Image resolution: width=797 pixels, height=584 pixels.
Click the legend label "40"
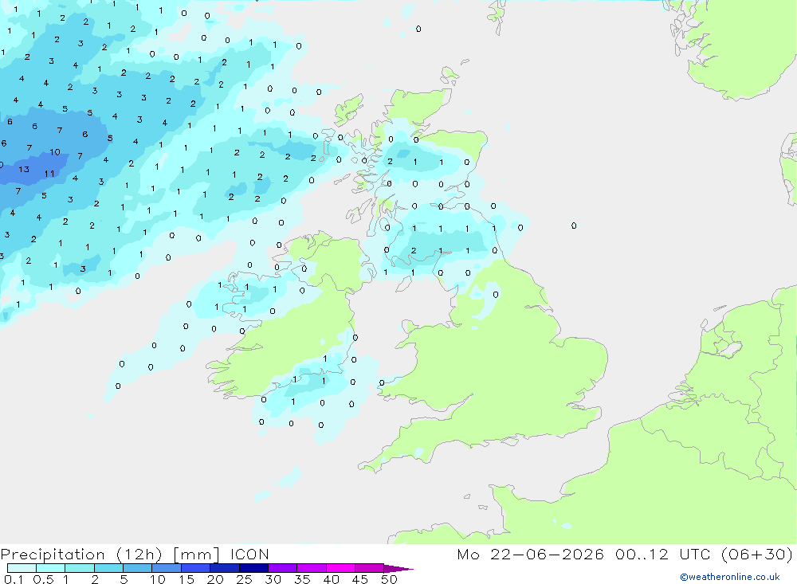click(x=331, y=579)
